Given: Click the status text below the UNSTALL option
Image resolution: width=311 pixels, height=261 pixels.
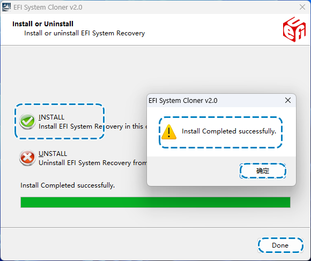Looking at the screenshot, I should (68, 185).
